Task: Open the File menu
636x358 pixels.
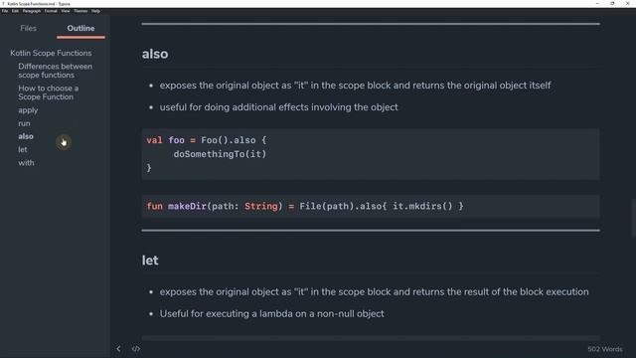Action: [x=5, y=11]
